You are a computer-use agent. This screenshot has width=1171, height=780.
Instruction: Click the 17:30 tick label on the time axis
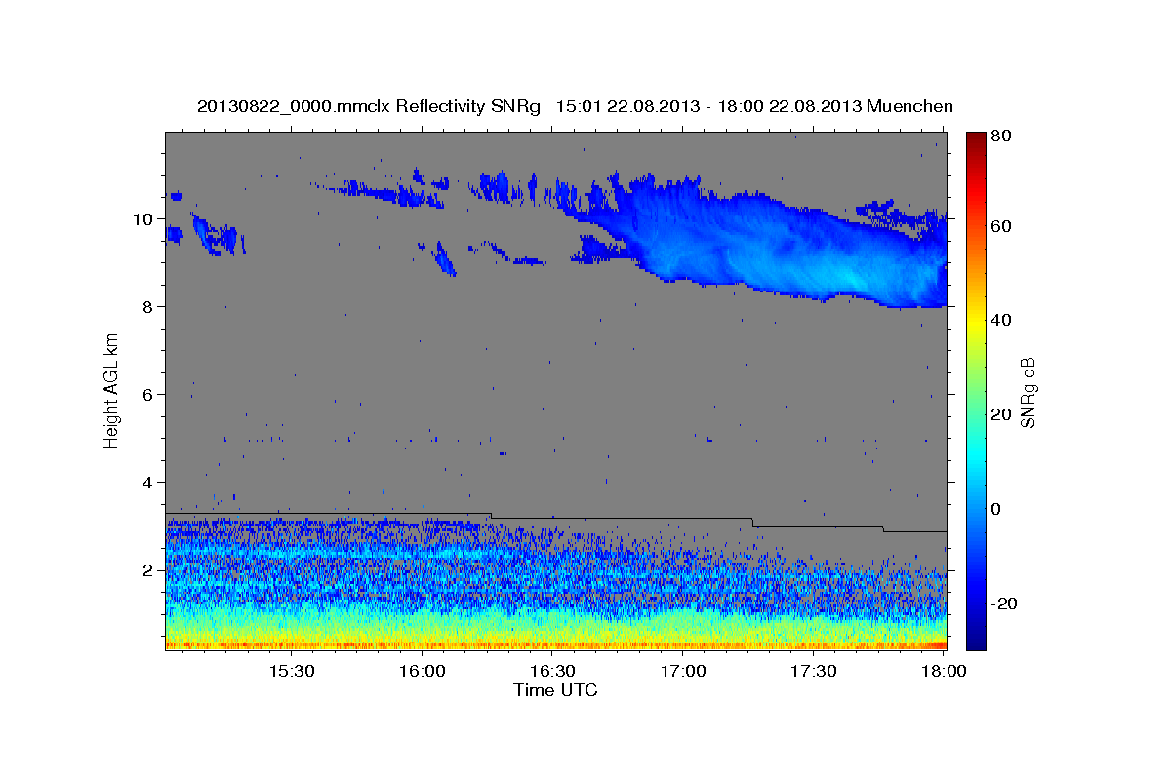tap(813, 672)
